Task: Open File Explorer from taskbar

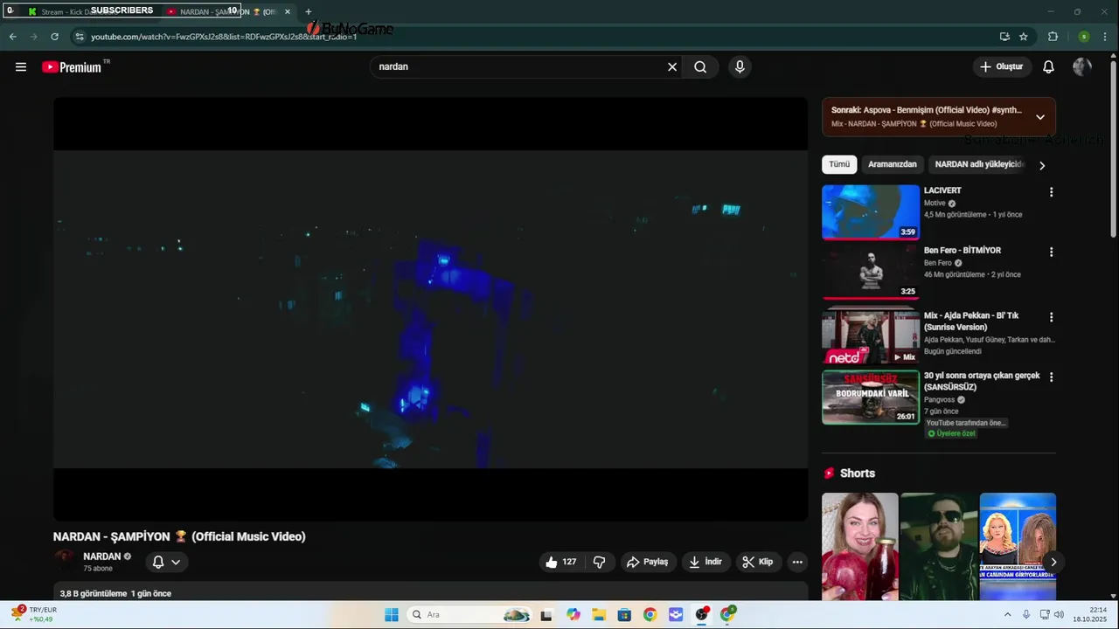Action: [599, 615]
